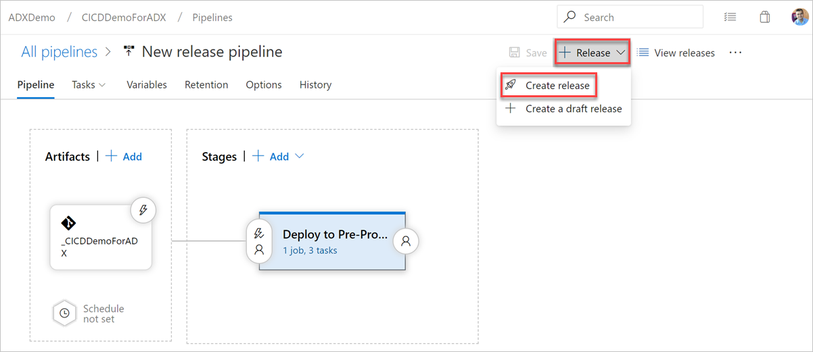Viewport: 813px width, 352px height.
Task: Expand the Tasks tab dropdown
Action: tap(89, 84)
